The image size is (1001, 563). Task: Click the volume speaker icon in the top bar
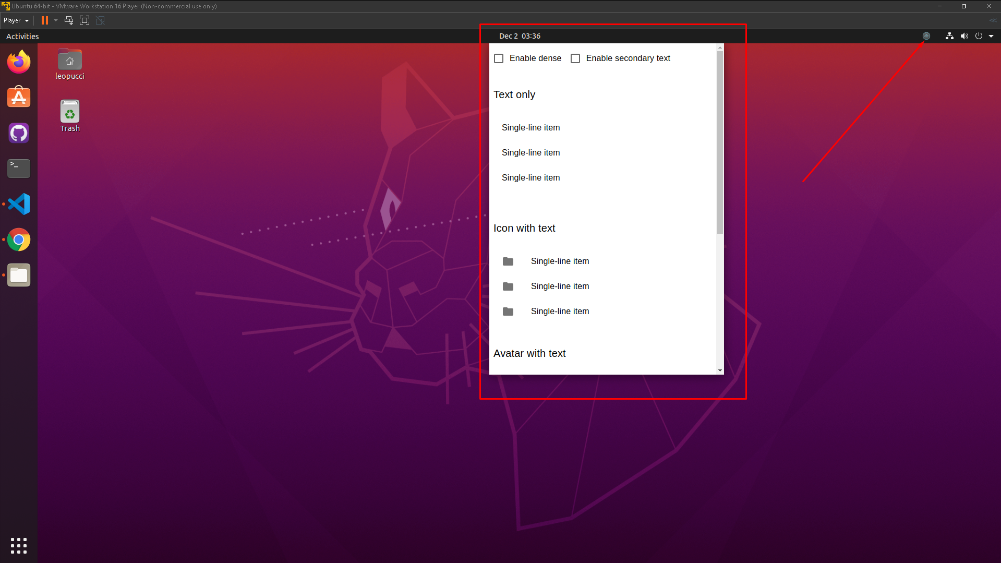coord(964,36)
